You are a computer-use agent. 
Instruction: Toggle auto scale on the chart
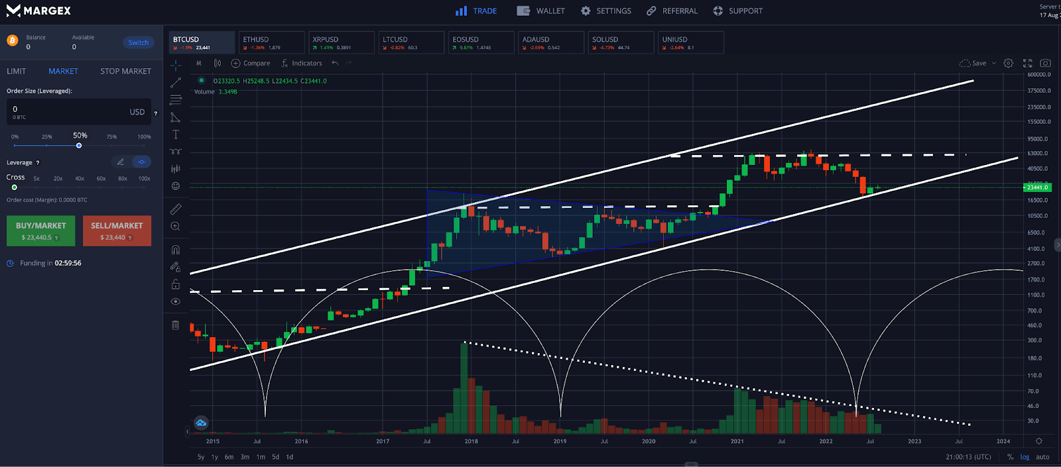pos(1042,457)
